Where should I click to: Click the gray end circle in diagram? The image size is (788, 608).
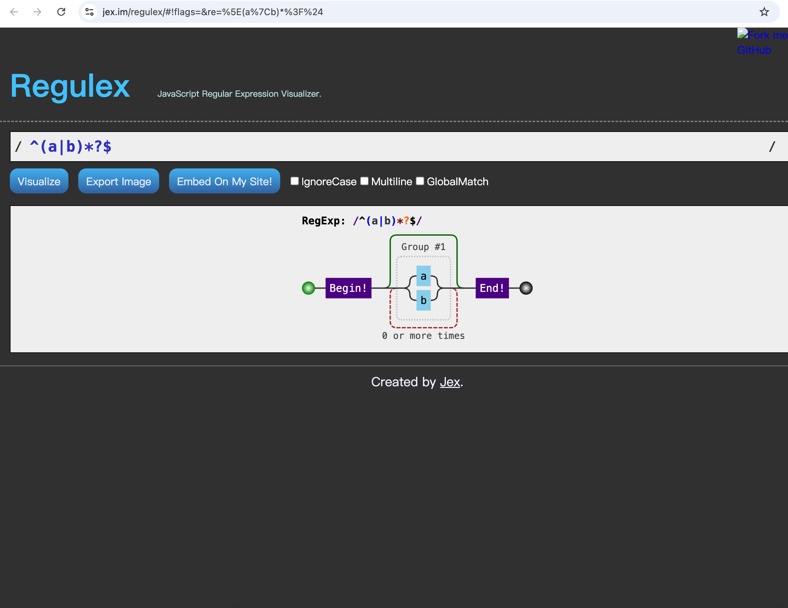click(x=526, y=288)
